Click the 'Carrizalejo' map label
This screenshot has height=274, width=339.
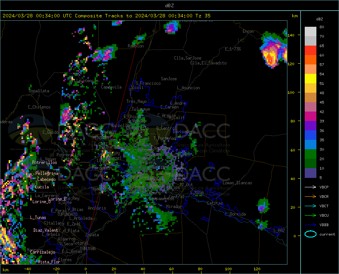pyautogui.click(x=43, y=252)
